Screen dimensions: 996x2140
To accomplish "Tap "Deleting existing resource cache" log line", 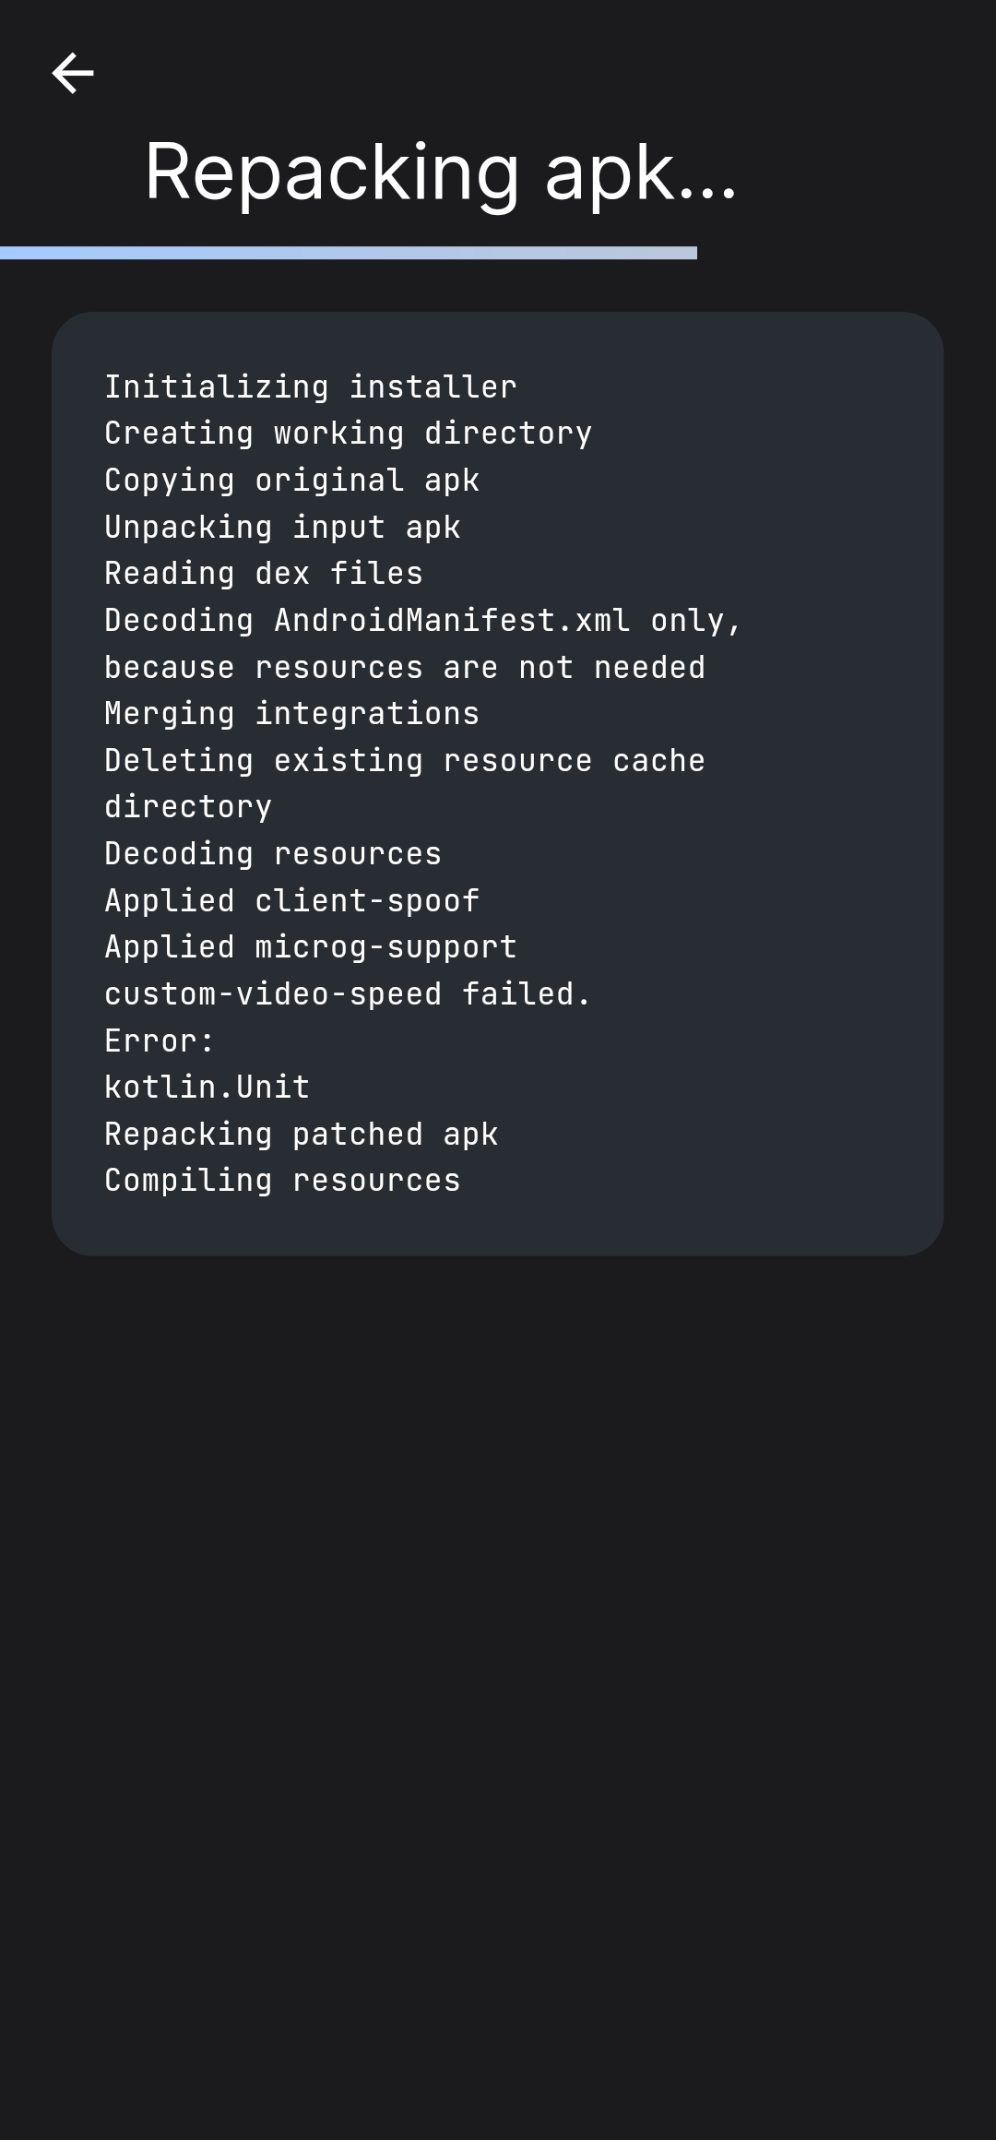I will [405, 761].
